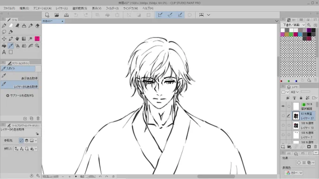The width and height of the screenshot is (319, 179).
Task: Open expression color カラー dropdown
Action: tap(293, 173)
